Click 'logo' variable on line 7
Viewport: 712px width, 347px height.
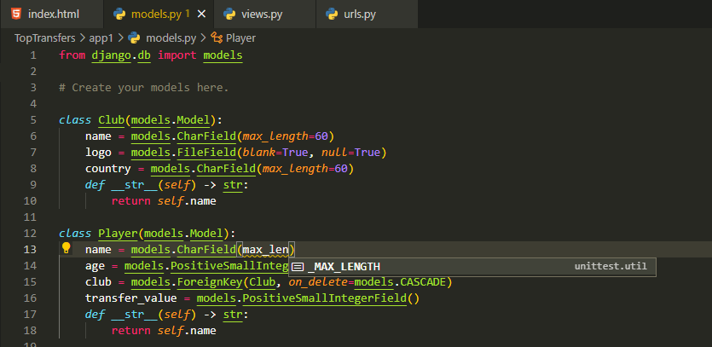(x=98, y=153)
